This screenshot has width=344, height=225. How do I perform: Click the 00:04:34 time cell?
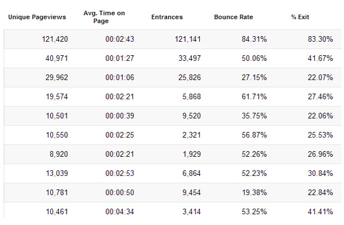point(120,211)
